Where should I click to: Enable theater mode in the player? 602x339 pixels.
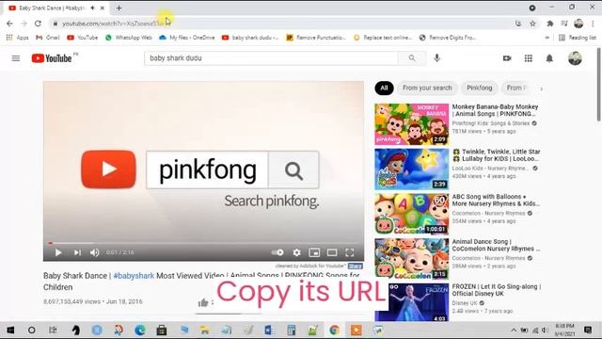tap(332, 252)
